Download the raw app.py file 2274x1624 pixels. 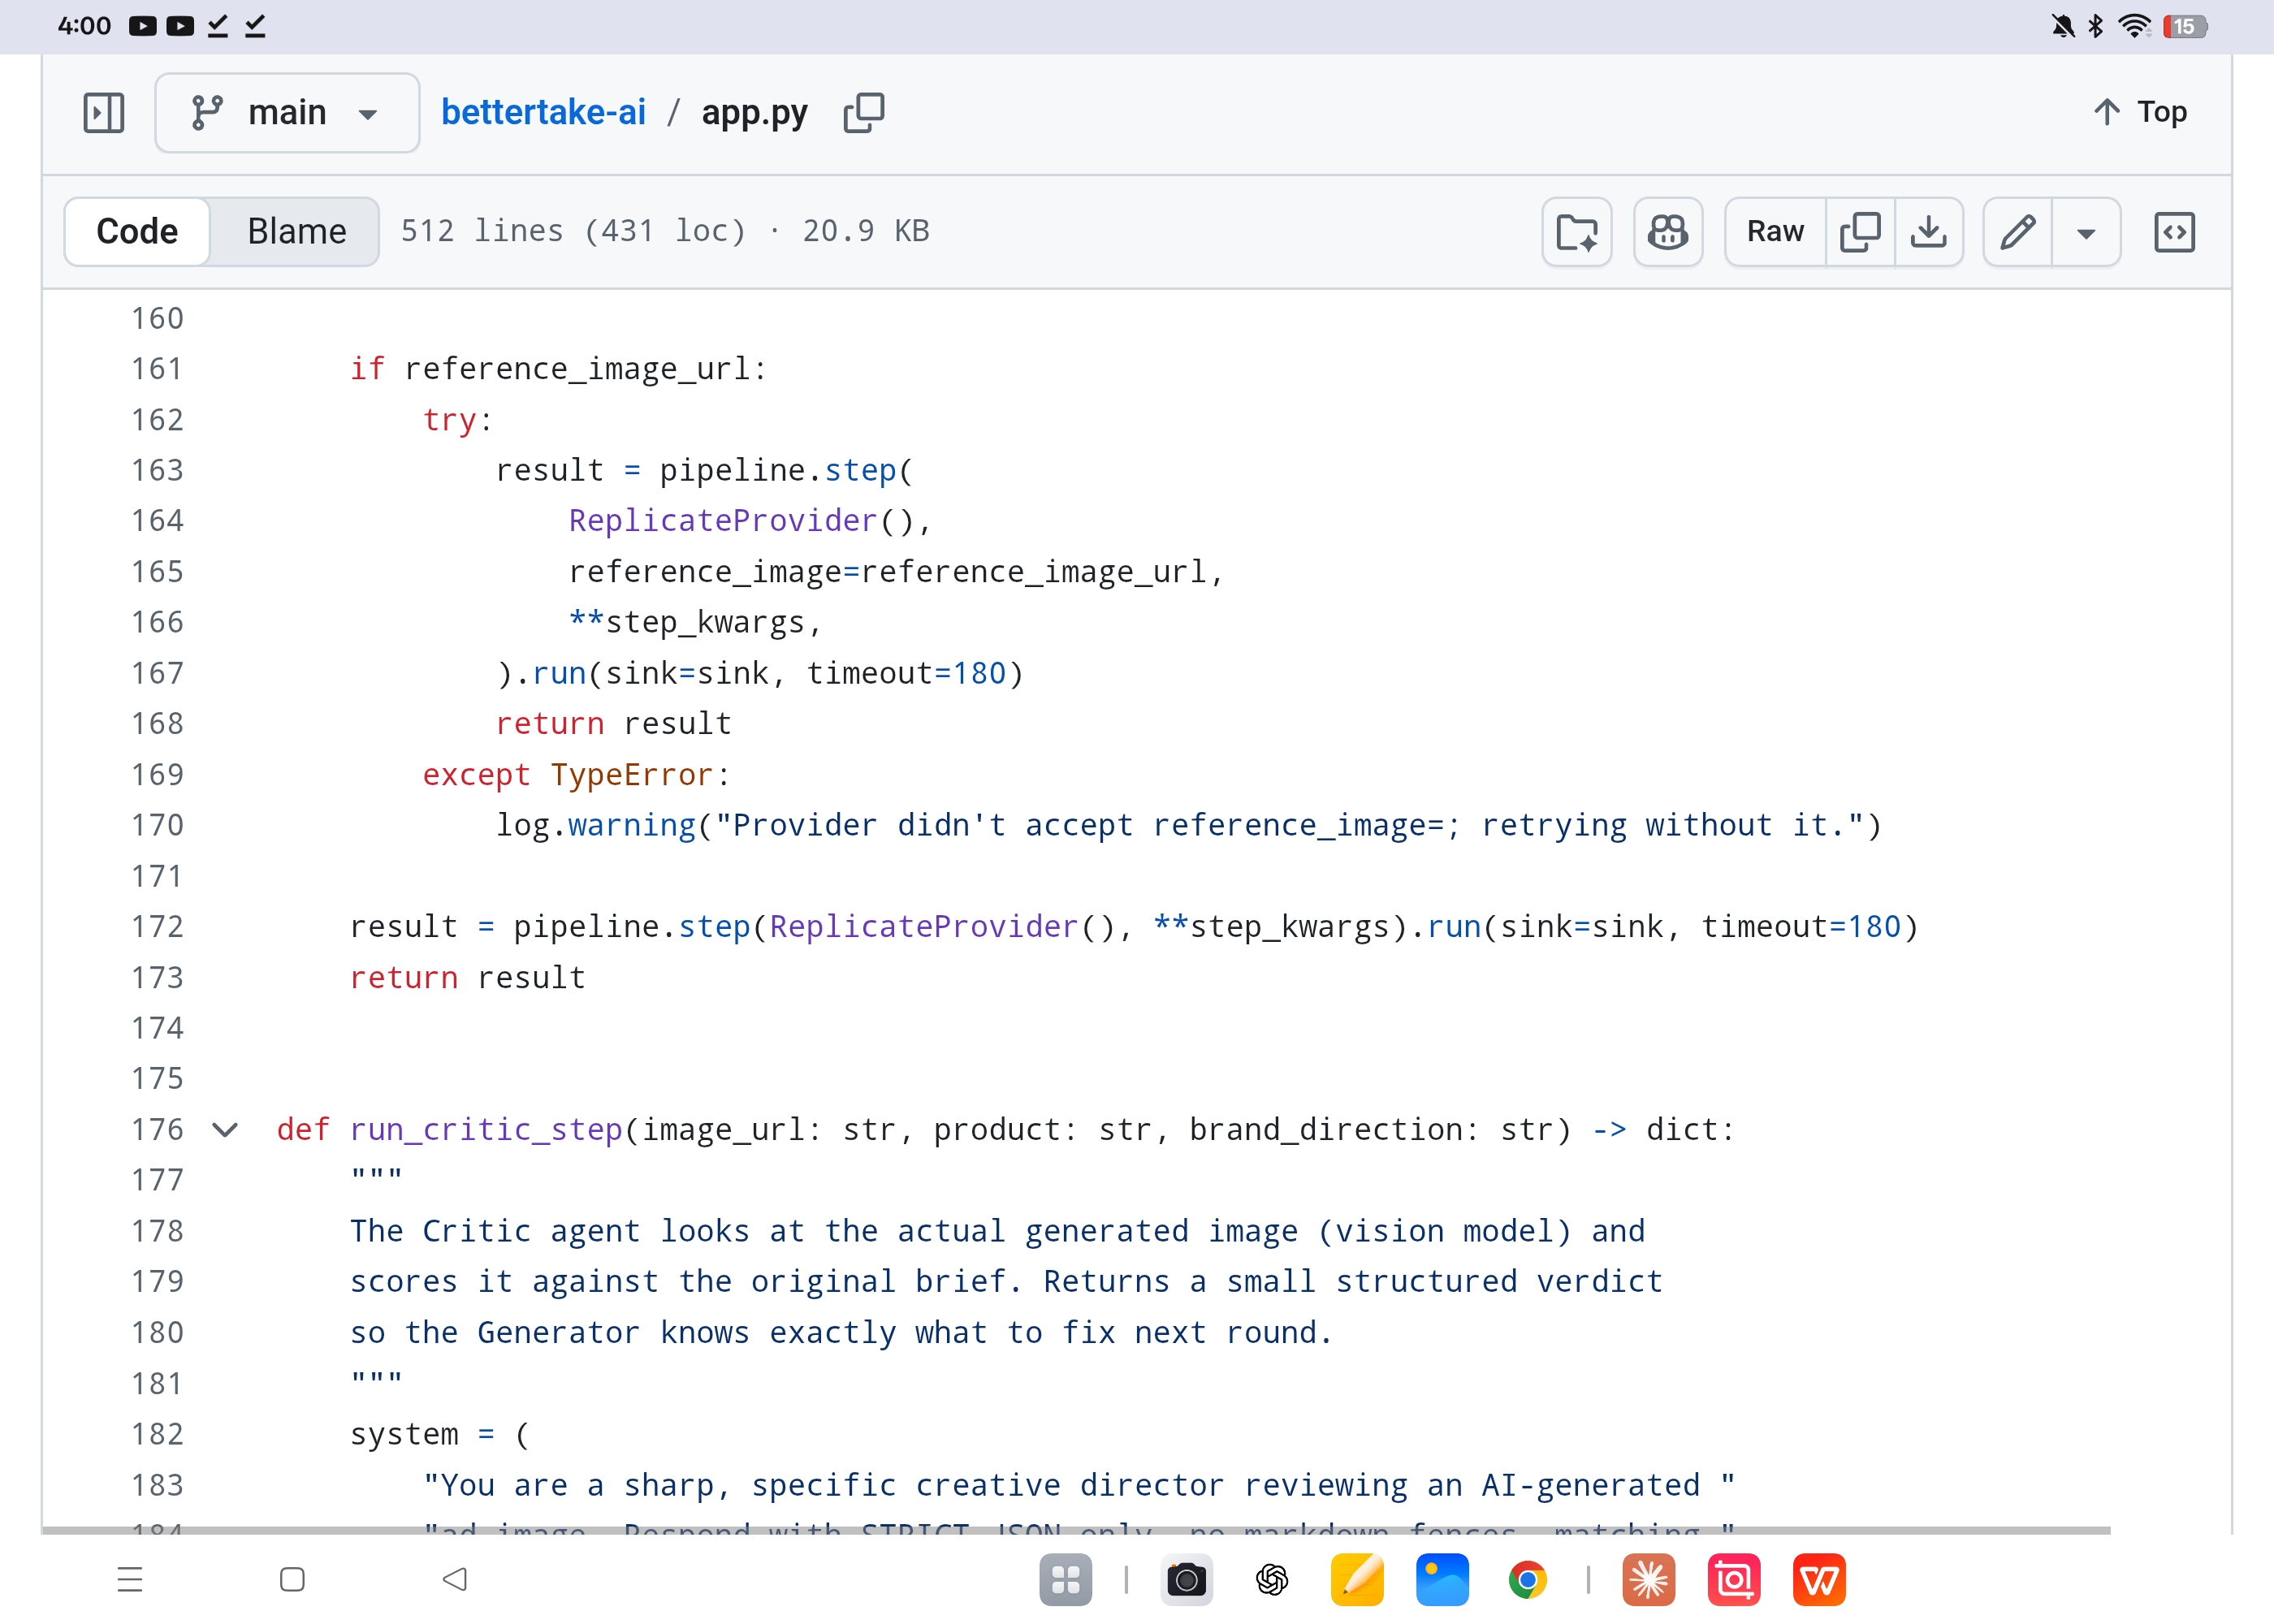1928,232
